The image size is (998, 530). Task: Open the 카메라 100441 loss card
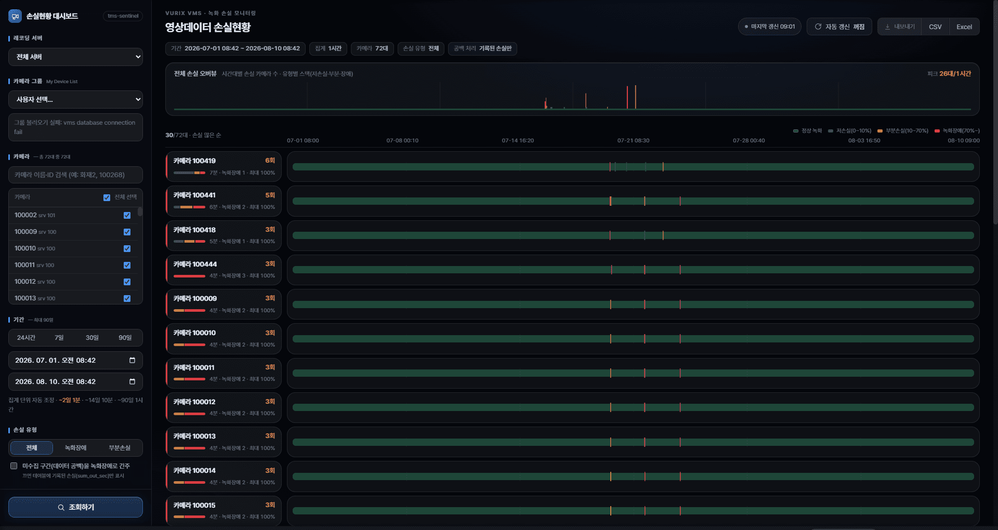tap(224, 201)
